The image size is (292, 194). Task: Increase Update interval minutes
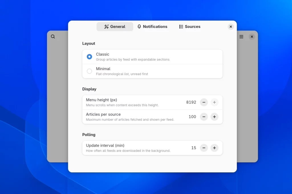[x=214, y=148]
